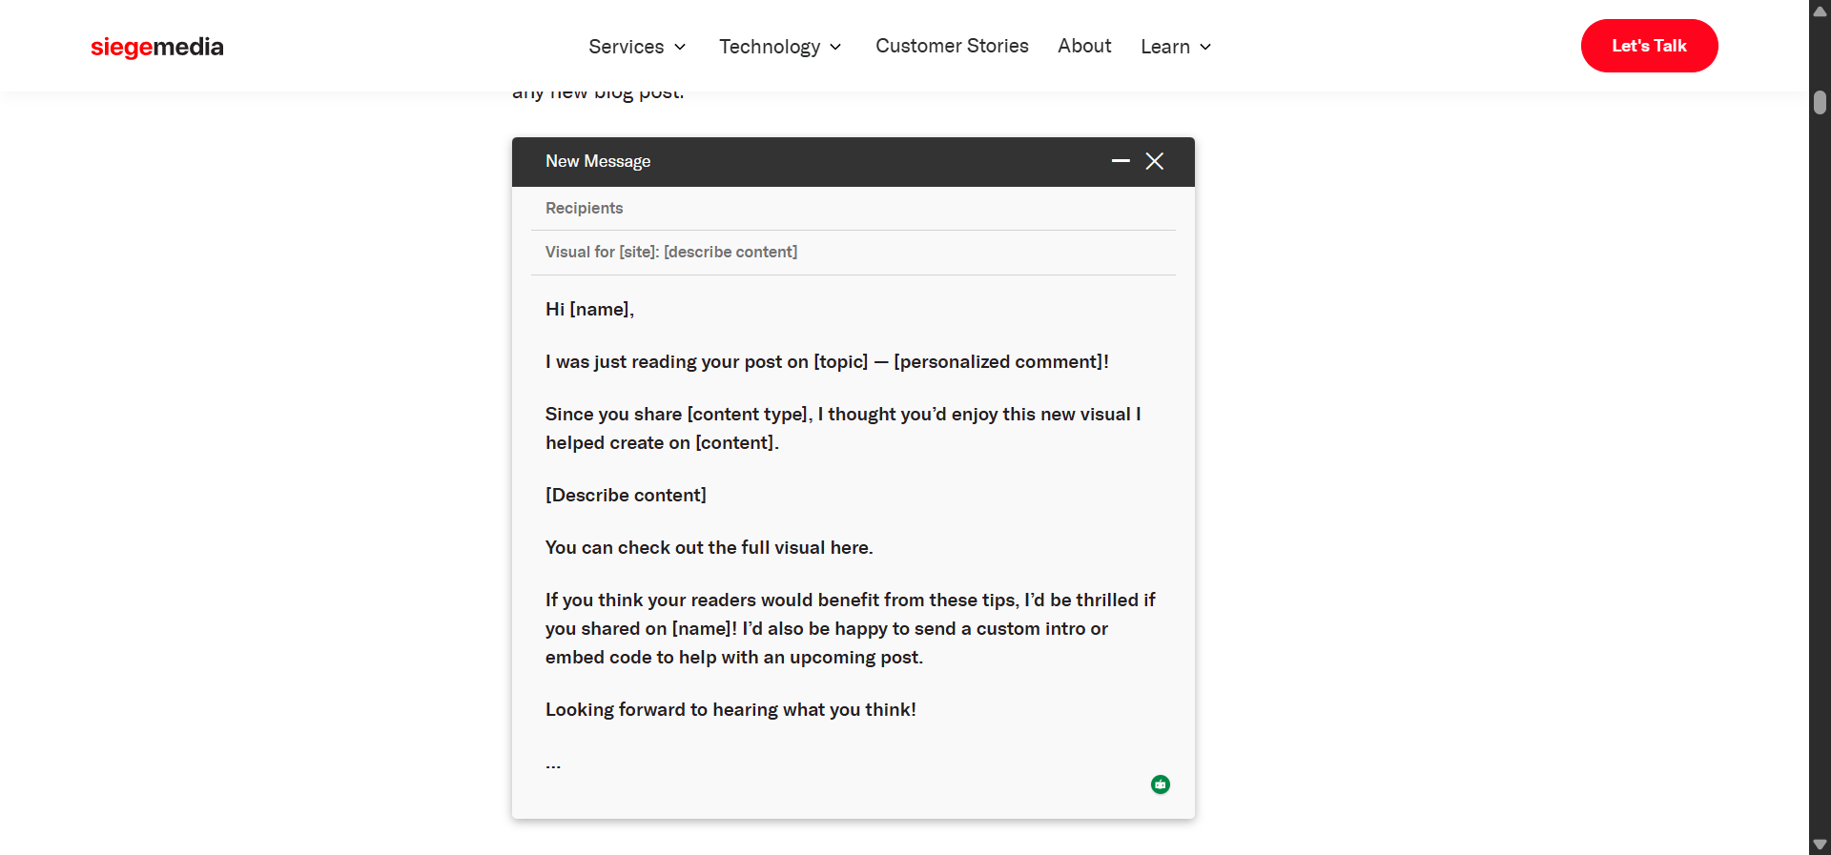Close the New Message window X icon
This screenshot has width=1831, height=855.
[x=1155, y=161]
